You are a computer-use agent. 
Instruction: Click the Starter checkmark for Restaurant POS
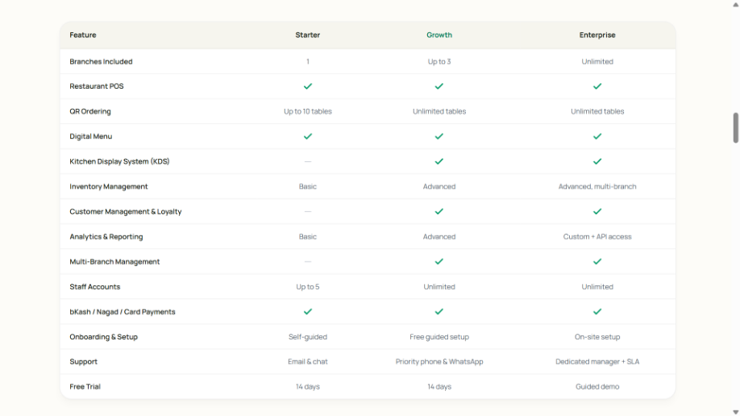[308, 86]
